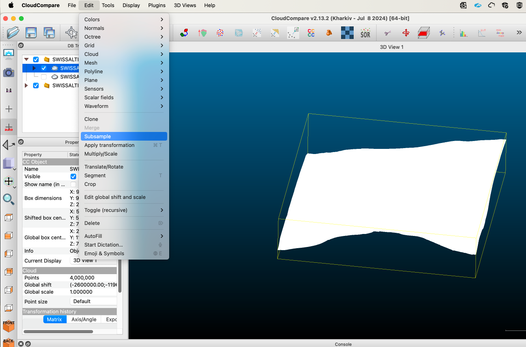Image resolution: width=526 pixels, height=347 pixels.
Task: Choose Delete from the Edit menu
Action: click(124, 223)
